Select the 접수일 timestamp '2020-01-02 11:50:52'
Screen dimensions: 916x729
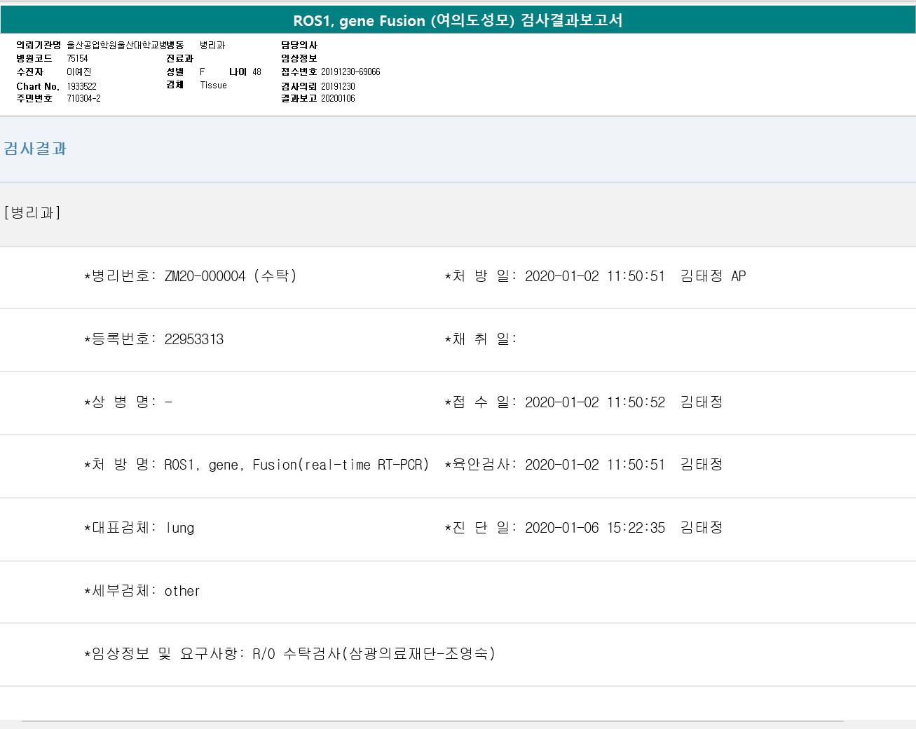(x=595, y=402)
